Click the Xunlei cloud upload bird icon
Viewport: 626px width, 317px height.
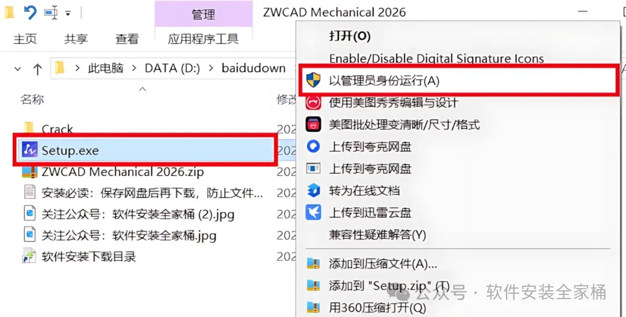(314, 213)
